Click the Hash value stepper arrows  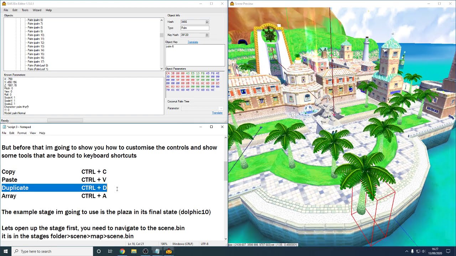(207, 22)
